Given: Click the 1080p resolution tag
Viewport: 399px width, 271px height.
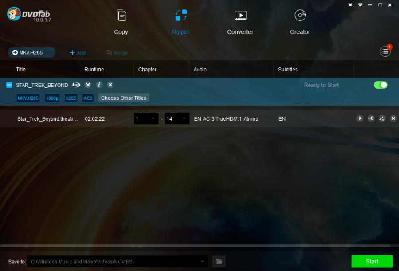Looking at the screenshot, I should pyautogui.click(x=52, y=98).
